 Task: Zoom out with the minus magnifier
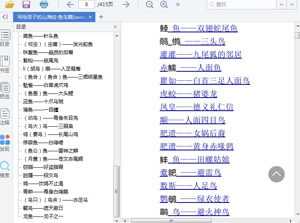150,5
